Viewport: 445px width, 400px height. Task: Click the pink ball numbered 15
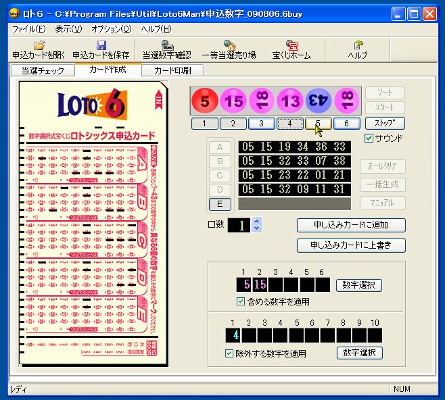(233, 101)
